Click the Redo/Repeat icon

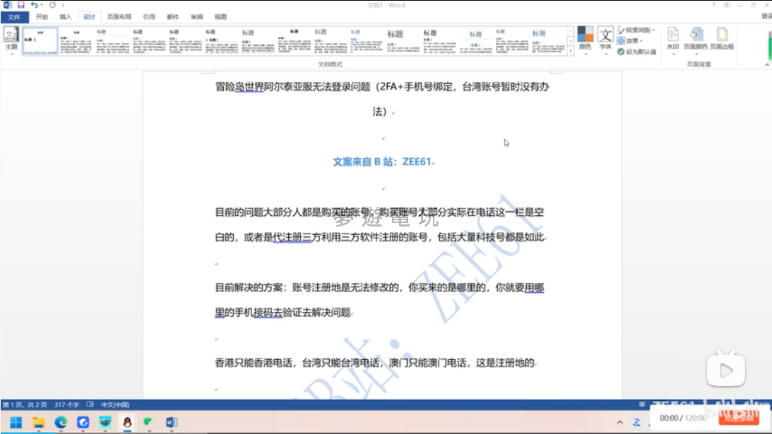click(53, 5)
